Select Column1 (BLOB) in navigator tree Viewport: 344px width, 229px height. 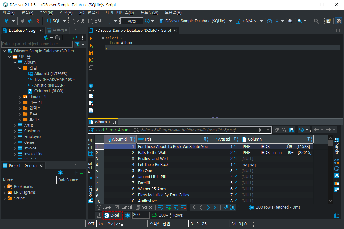coord(49,91)
